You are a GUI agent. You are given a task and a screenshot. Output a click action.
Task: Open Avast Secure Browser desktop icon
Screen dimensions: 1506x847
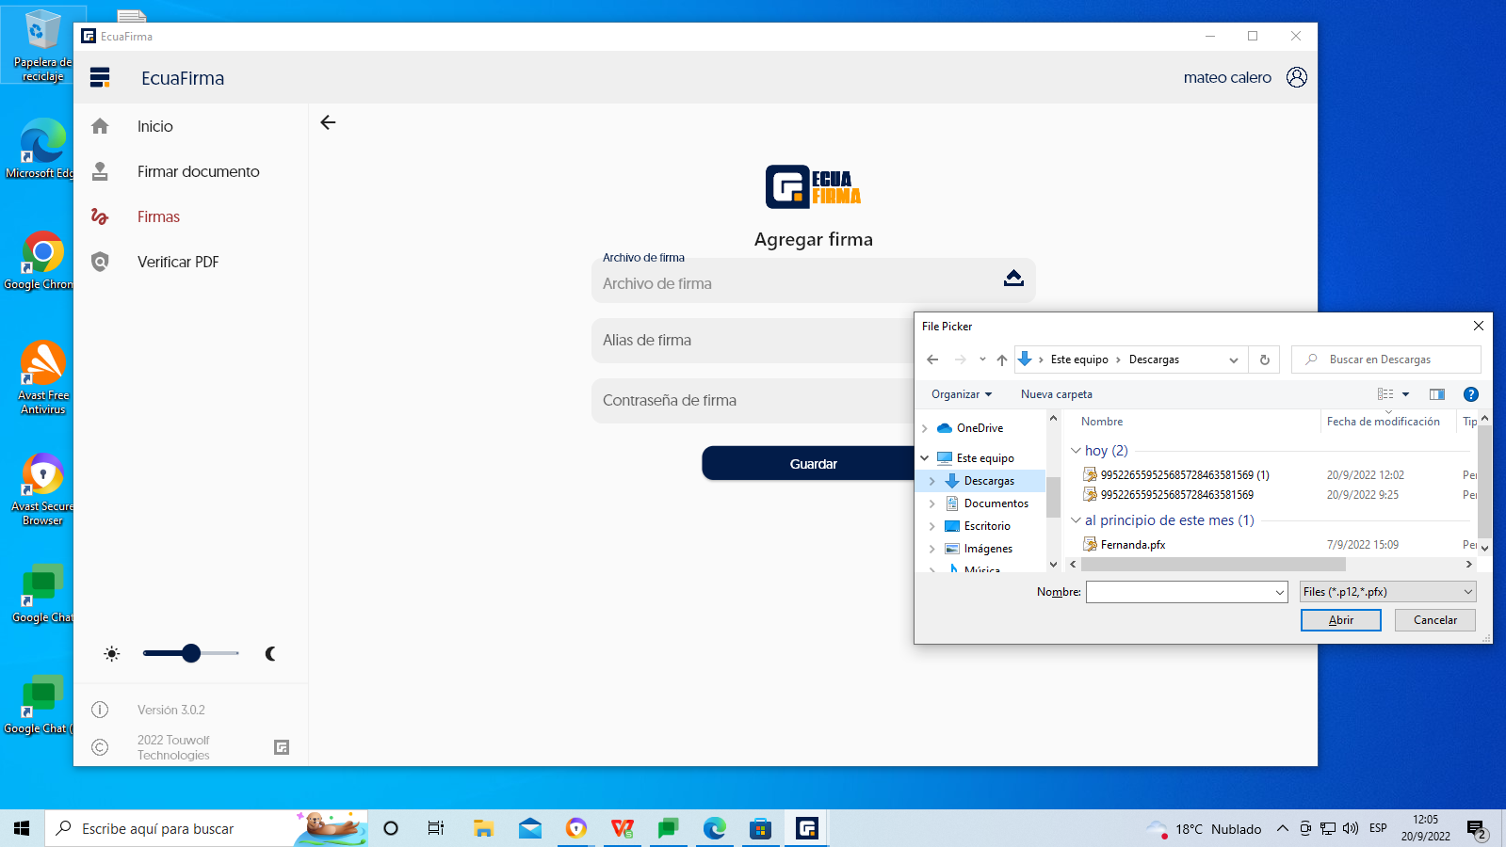(42, 487)
